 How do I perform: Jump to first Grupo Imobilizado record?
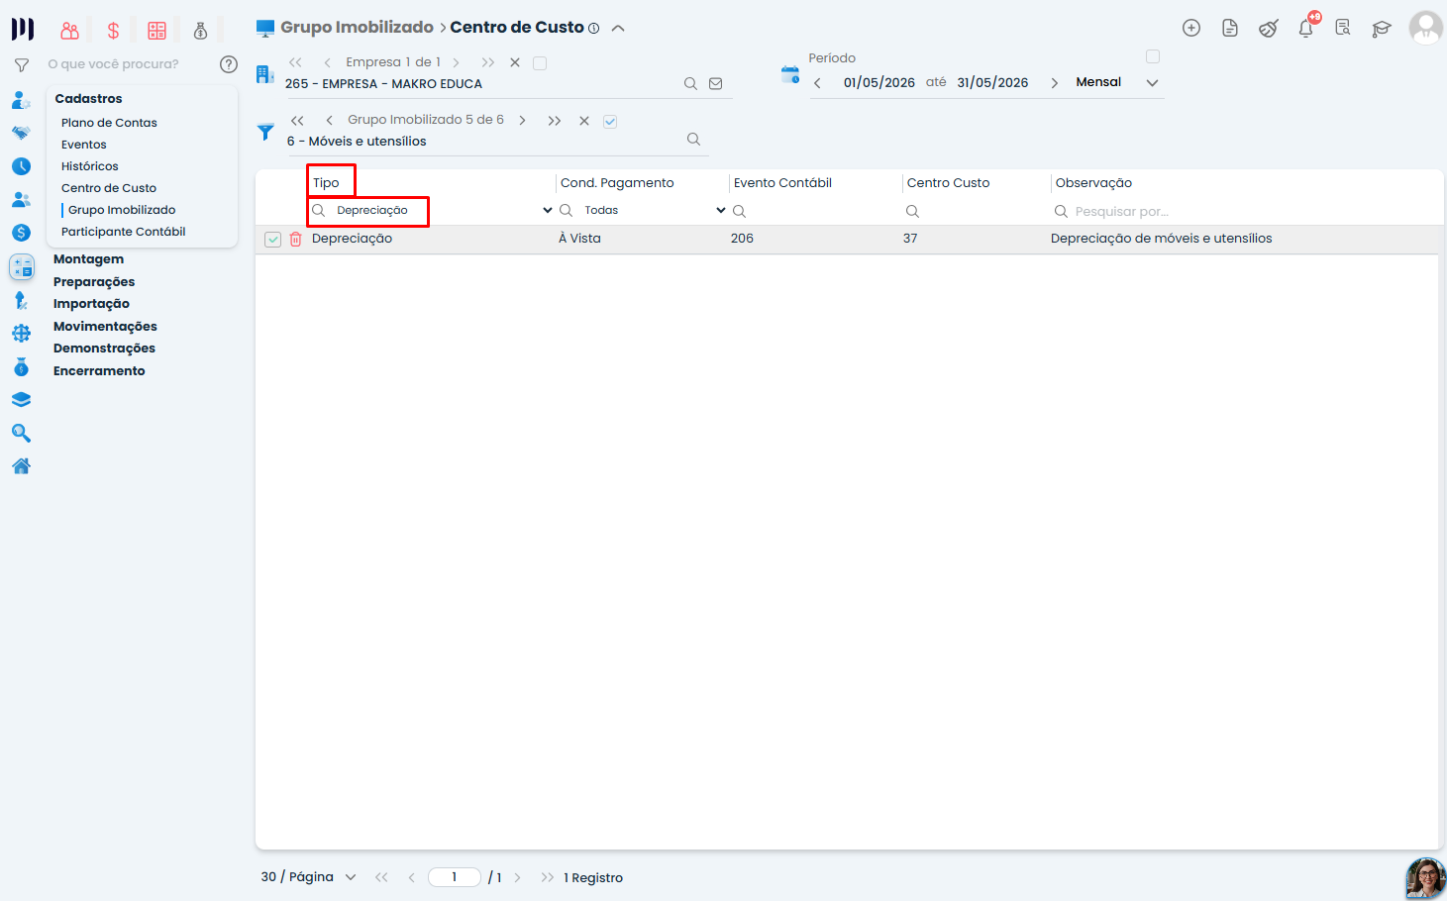pos(297,121)
